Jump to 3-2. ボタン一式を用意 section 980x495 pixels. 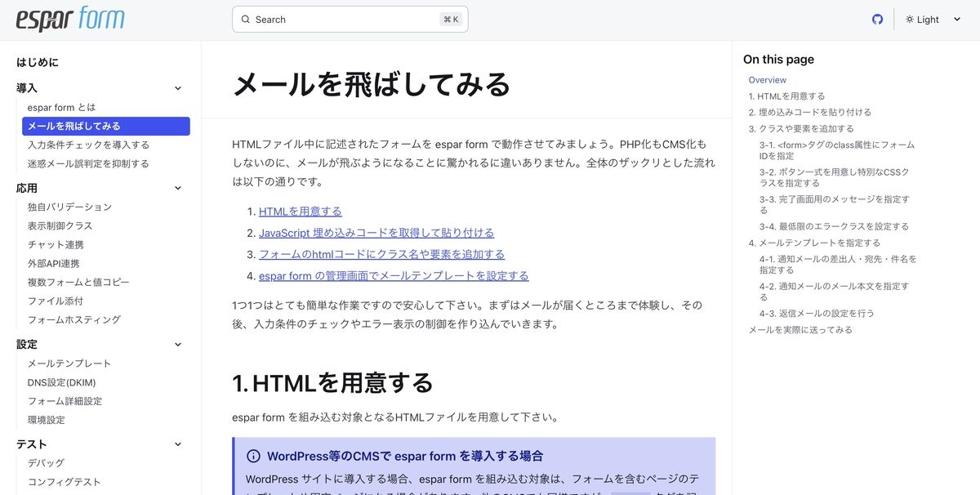click(x=835, y=177)
